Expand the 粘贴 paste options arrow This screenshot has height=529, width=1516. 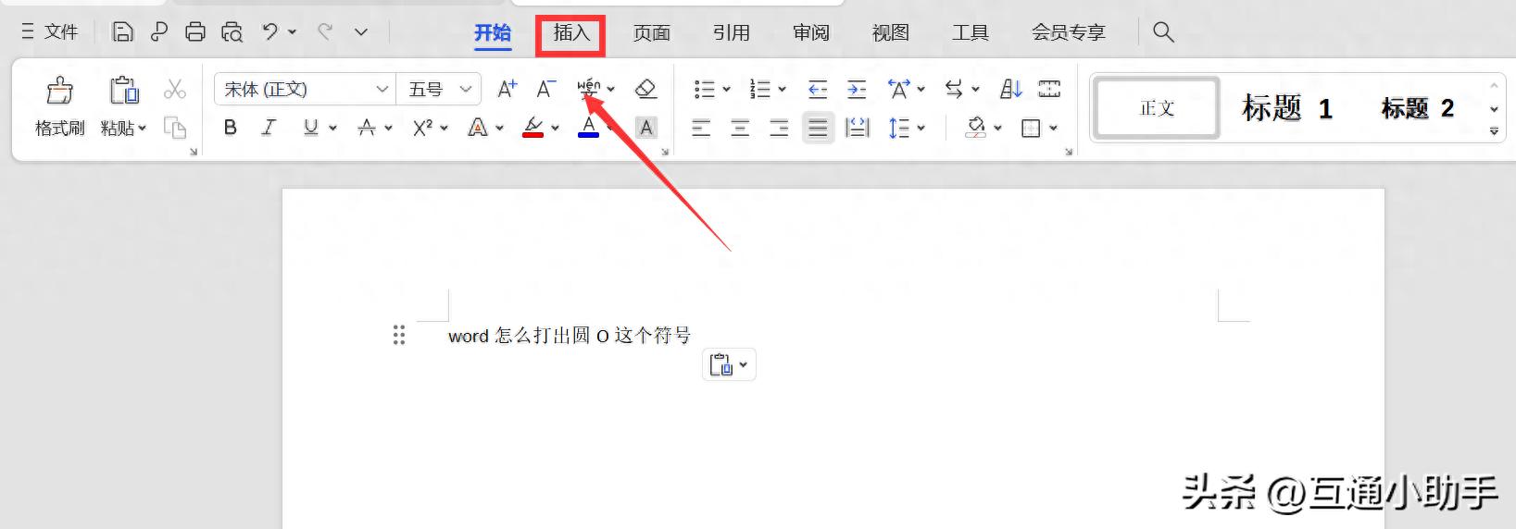143,129
